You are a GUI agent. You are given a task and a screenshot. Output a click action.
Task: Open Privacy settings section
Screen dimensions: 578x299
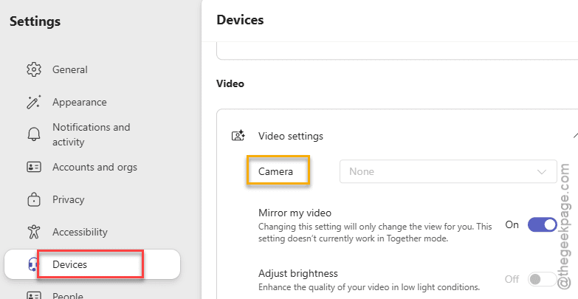(68, 199)
